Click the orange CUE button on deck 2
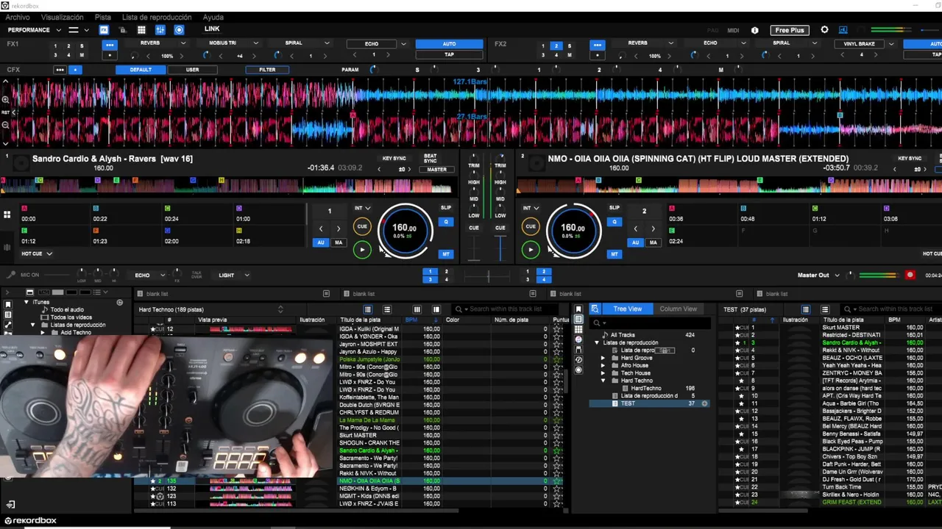This screenshot has height=529, width=942. click(531, 227)
